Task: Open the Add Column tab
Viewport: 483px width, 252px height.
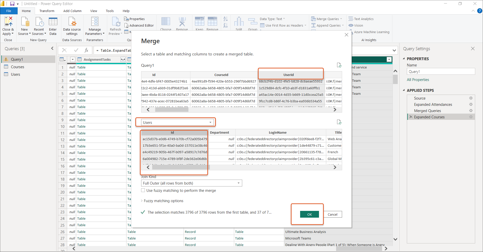Action: (72, 11)
